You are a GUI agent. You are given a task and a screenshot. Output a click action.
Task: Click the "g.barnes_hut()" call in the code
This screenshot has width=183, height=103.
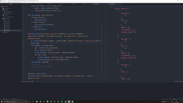tap(41, 20)
